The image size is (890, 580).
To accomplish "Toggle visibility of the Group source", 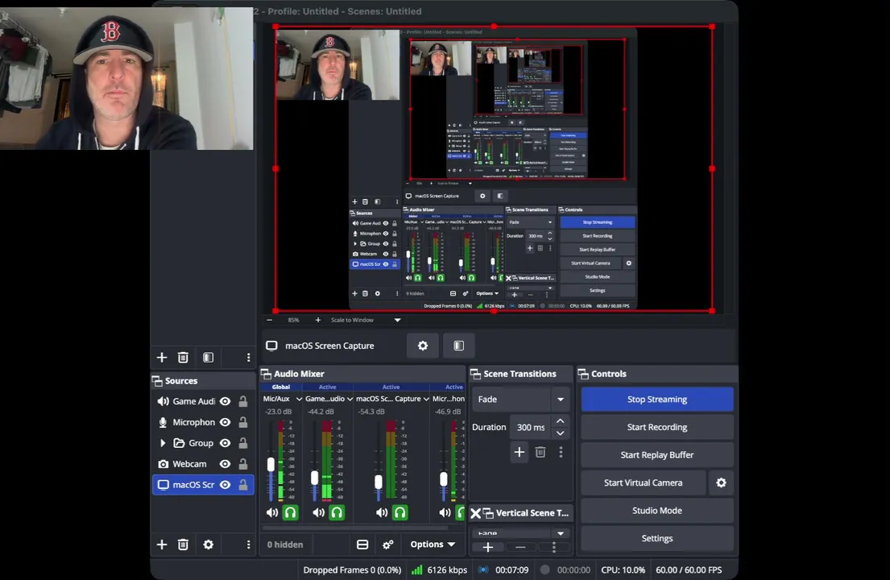I will pyautogui.click(x=225, y=443).
